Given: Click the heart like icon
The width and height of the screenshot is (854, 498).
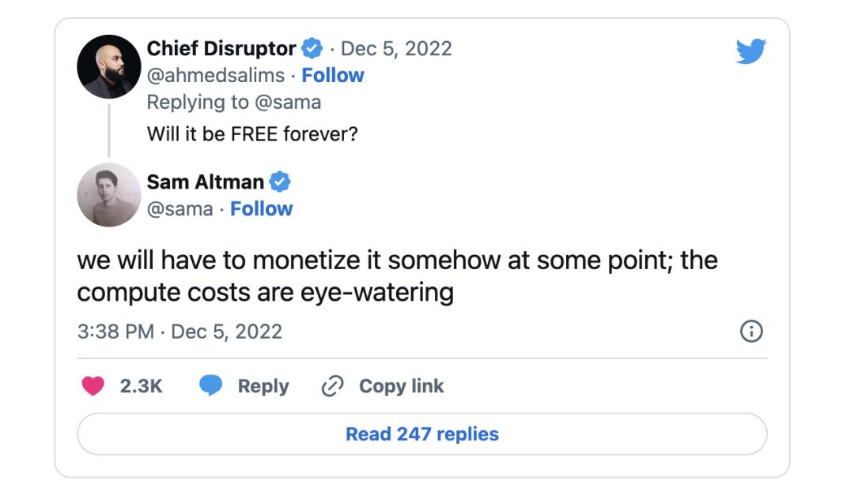Looking at the screenshot, I should pyautogui.click(x=93, y=386).
